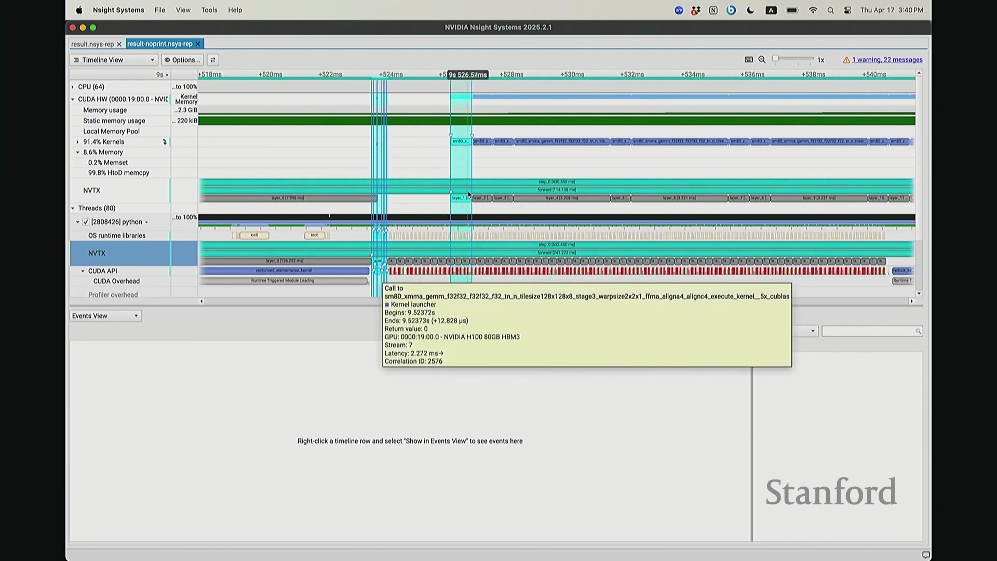
Task: Expand the CPU (64) row
Action: pos(73,87)
